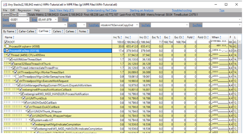Toggle the clr!UMThunkStub checkbox
244x135 pixels.
(24, 98)
